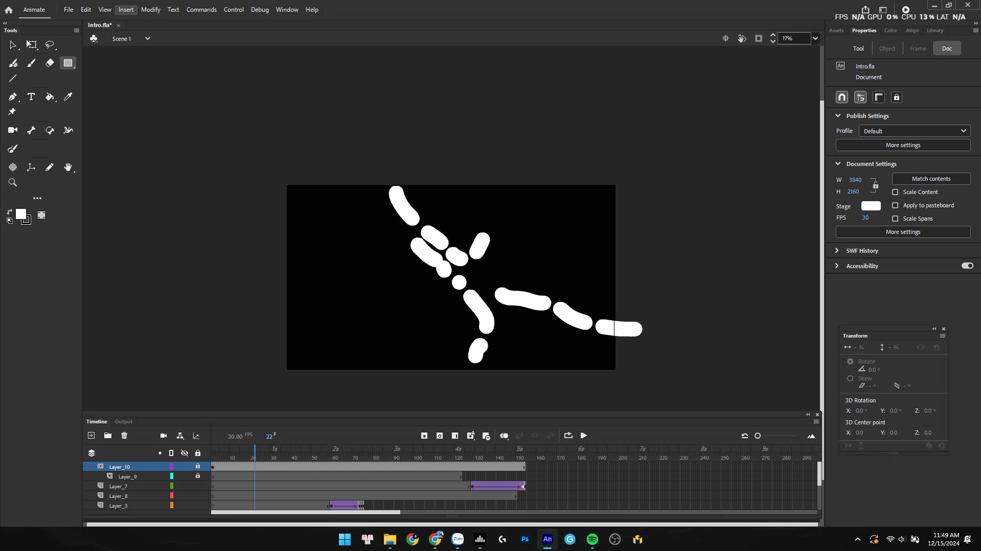Select the Rotate radio button in Transform
The height and width of the screenshot is (551, 981).
850,361
